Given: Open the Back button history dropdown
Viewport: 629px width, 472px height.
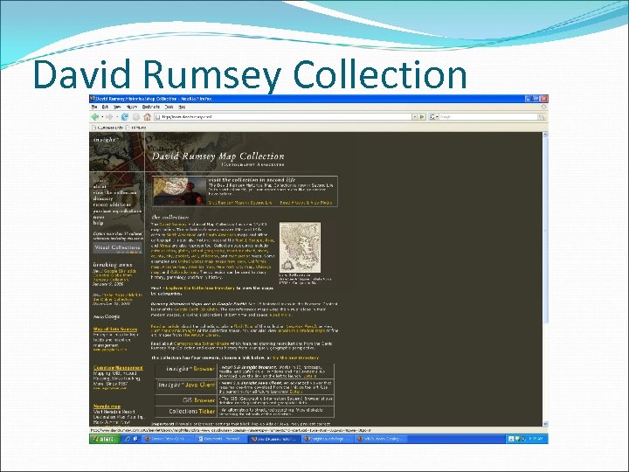Looking at the screenshot, I should pos(102,117).
